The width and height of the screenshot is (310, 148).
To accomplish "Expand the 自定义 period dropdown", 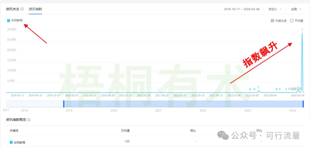I will 275,9.
